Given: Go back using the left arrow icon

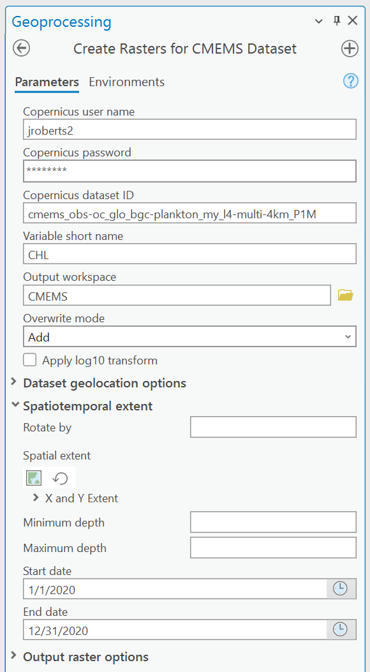Looking at the screenshot, I should [x=22, y=49].
